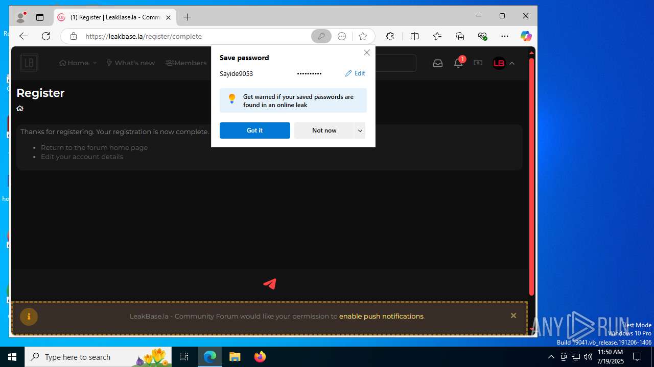Edit the saved password entry

(355, 73)
